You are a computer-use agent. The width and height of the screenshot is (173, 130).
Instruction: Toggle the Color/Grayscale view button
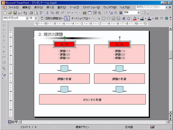coord(121,13)
